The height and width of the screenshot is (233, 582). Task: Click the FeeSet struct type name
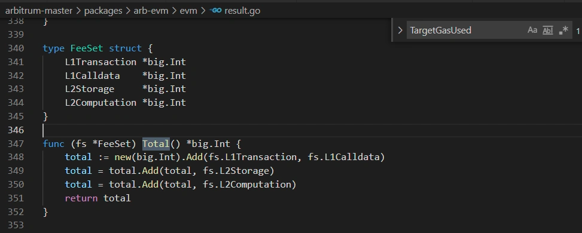tap(87, 48)
